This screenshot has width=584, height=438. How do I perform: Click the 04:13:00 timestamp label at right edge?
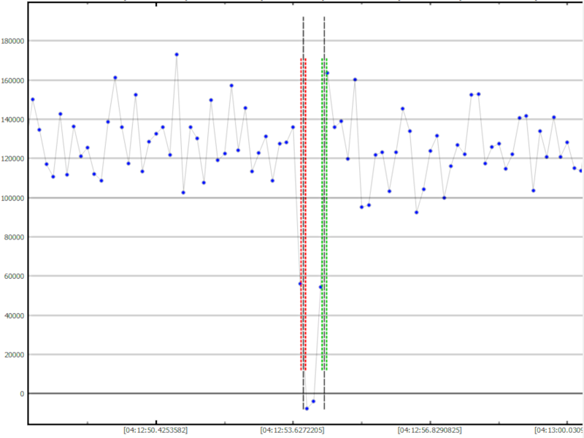tap(558, 431)
